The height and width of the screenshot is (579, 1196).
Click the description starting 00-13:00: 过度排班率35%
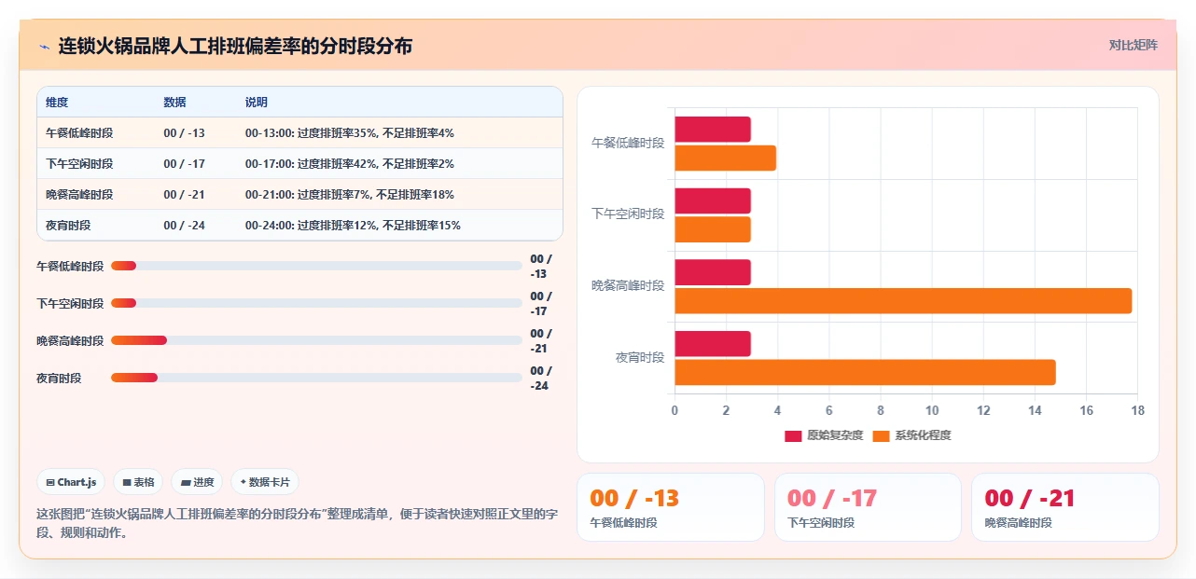coord(350,133)
